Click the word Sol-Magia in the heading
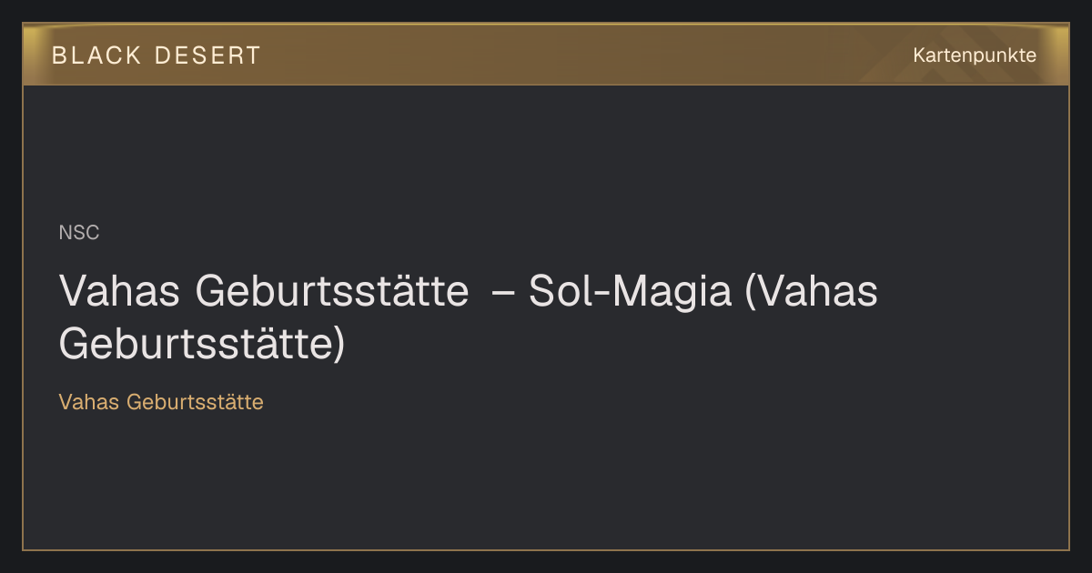Screen dimensions: 1092x573 [x=630, y=292]
